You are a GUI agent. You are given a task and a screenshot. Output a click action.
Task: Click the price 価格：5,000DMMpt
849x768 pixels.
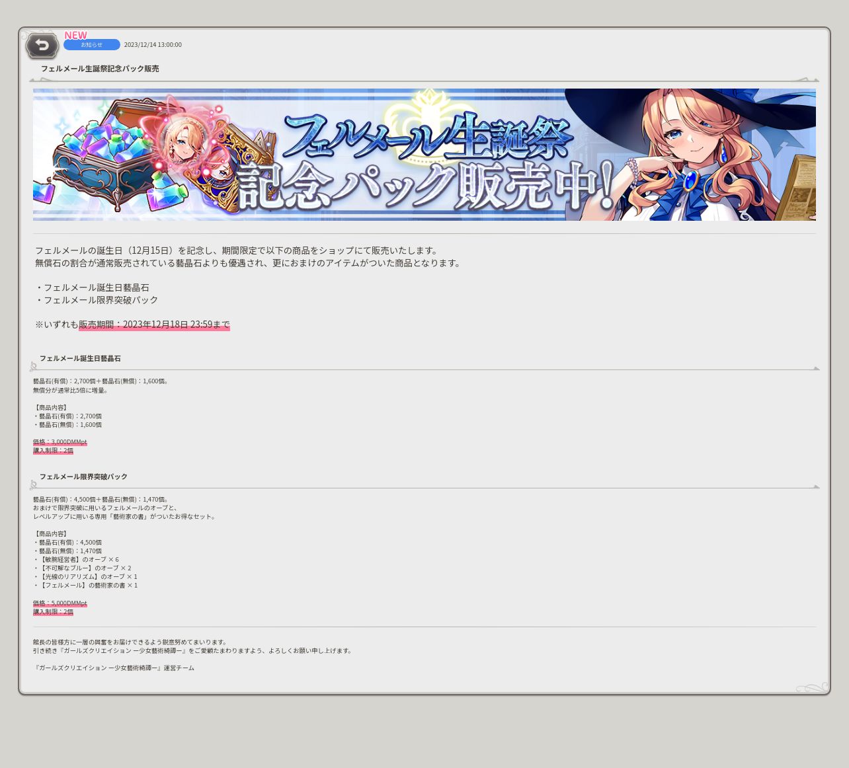tap(60, 603)
